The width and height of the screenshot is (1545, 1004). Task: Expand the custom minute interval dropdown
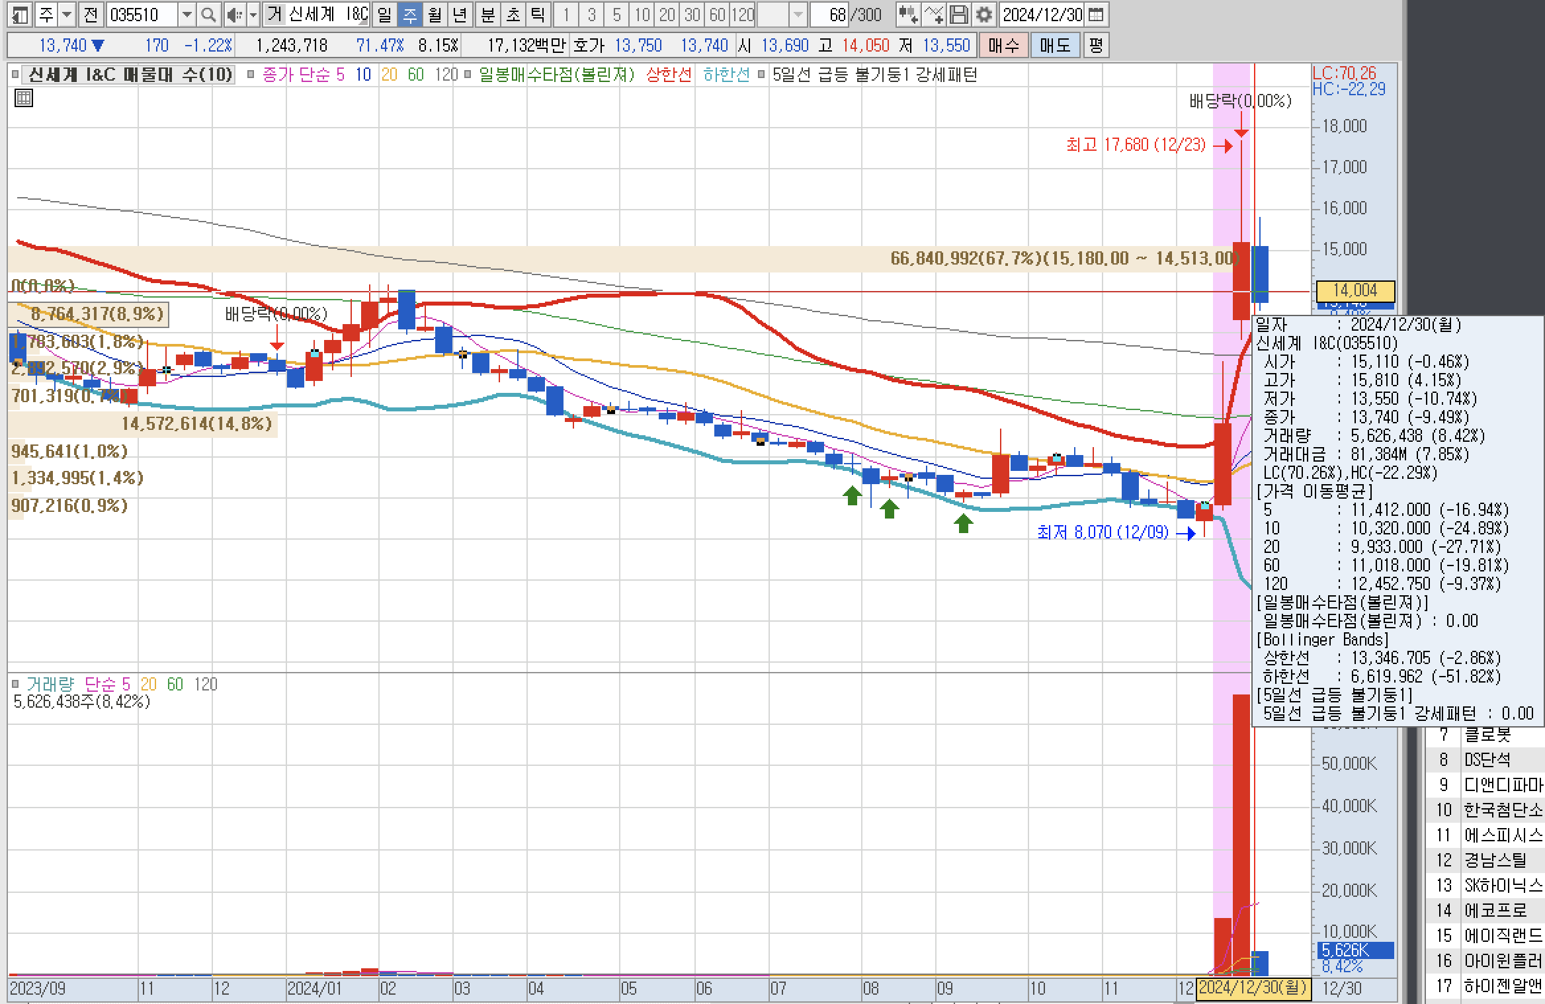pyautogui.click(x=798, y=15)
